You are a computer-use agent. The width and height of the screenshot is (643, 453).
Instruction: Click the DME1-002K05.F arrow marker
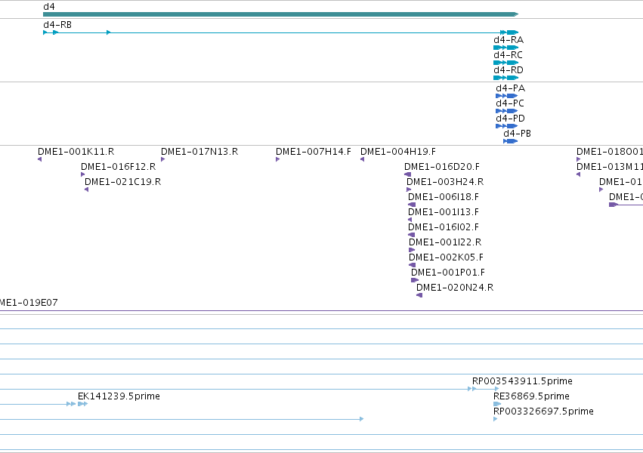point(412,265)
